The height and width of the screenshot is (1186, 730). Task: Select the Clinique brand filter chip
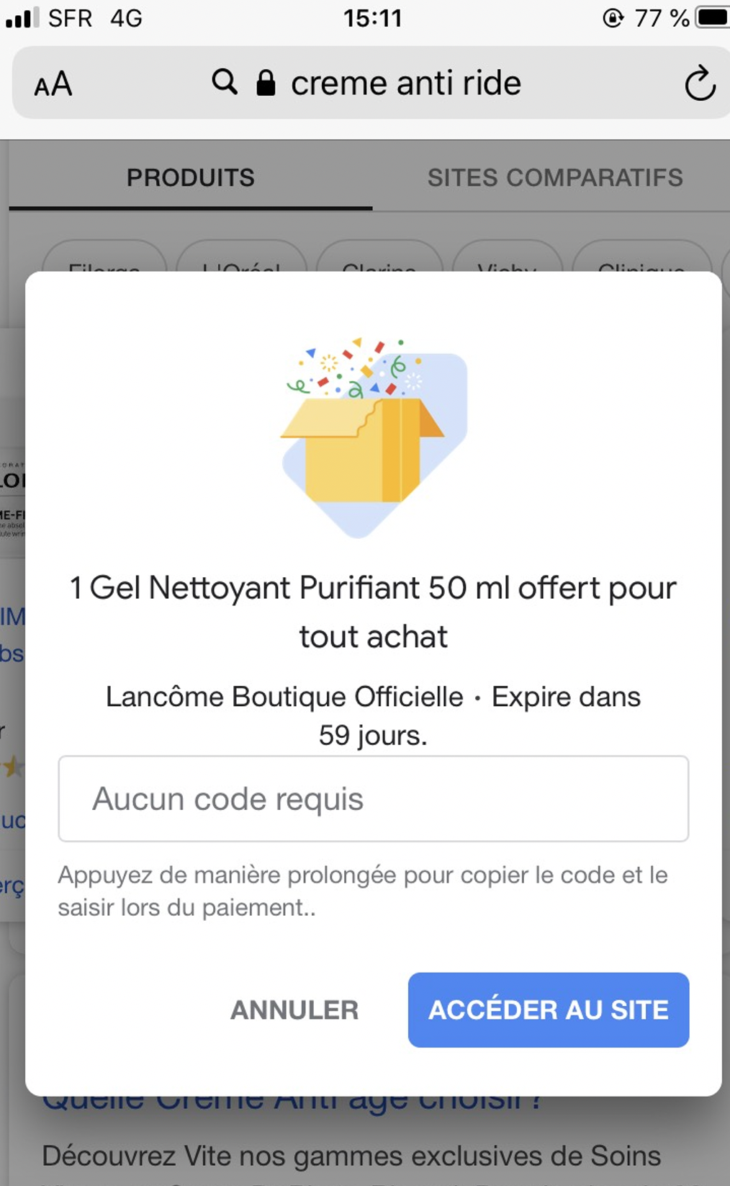click(x=641, y=261)
